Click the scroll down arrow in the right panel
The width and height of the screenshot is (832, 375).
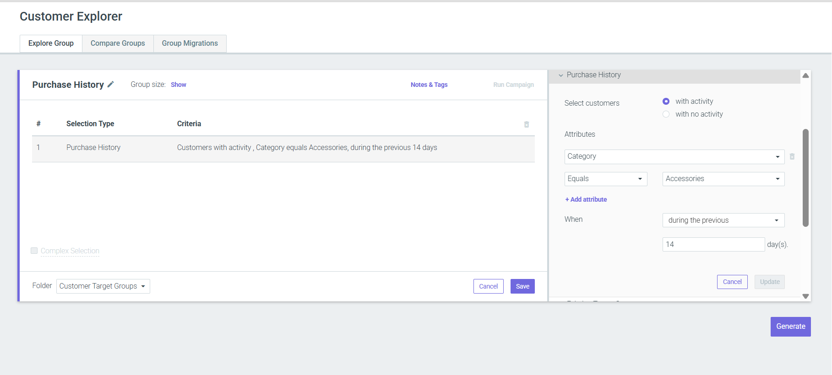805,296
